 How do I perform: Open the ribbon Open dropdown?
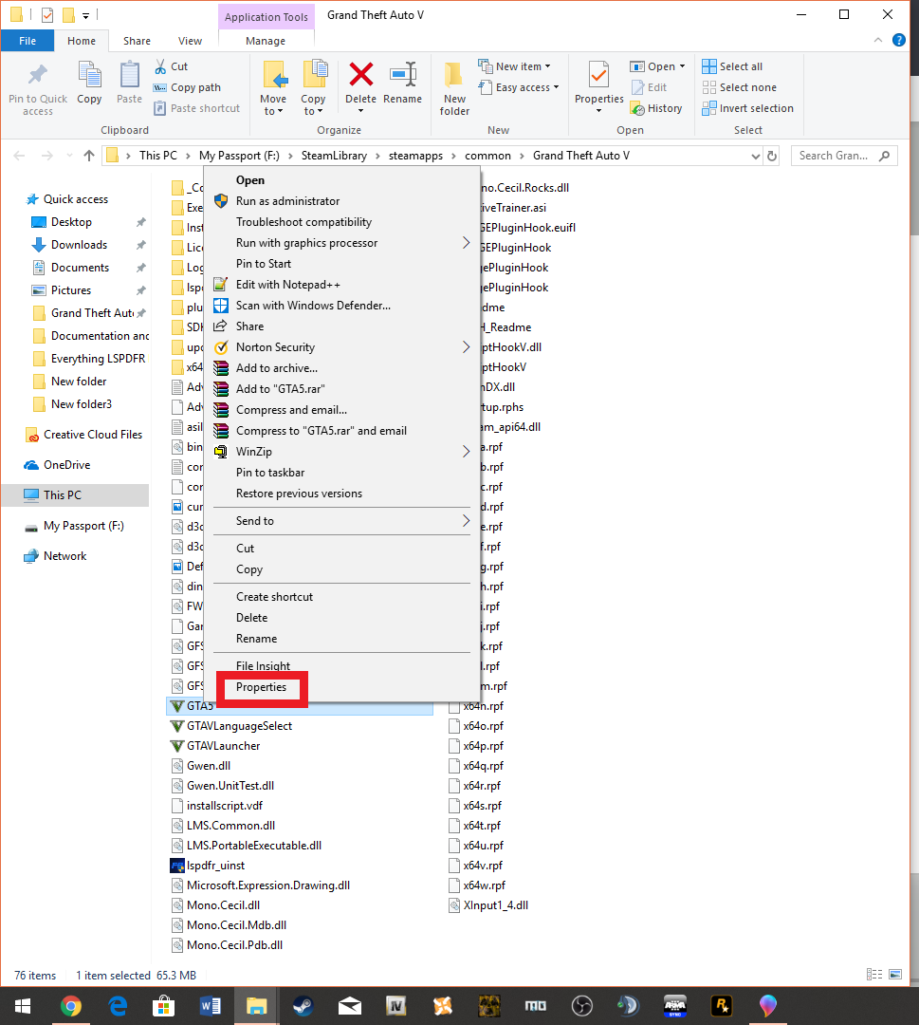pyautogui.click(x=658, y=66)
